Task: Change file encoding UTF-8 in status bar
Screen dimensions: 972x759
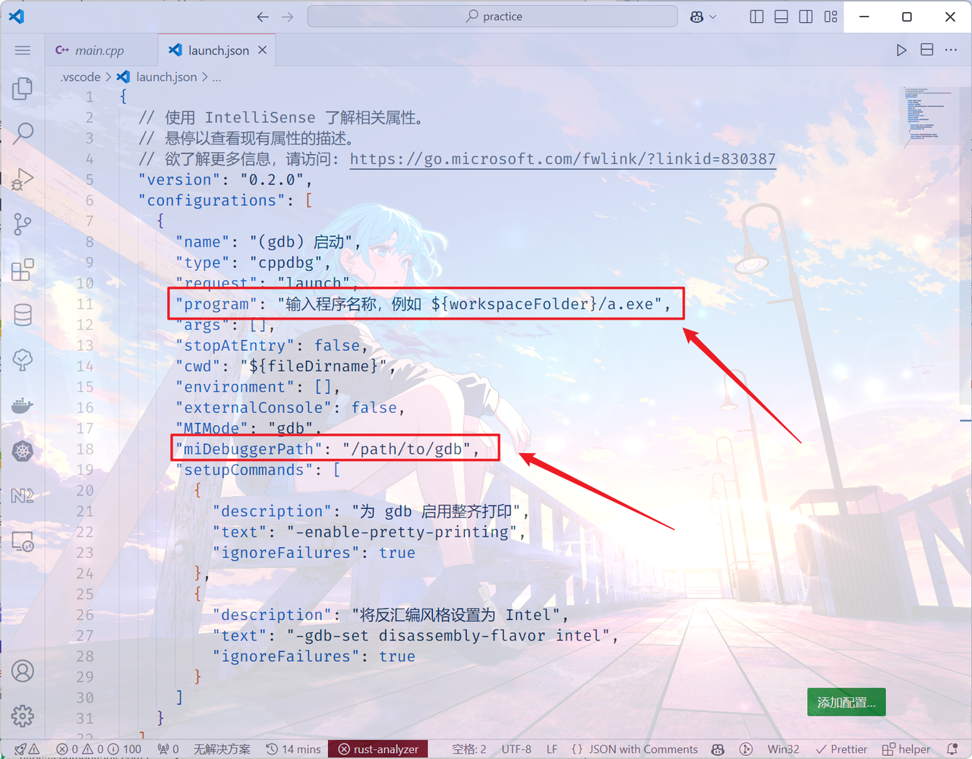Action: pyautogui.click(x=516, y=749)
